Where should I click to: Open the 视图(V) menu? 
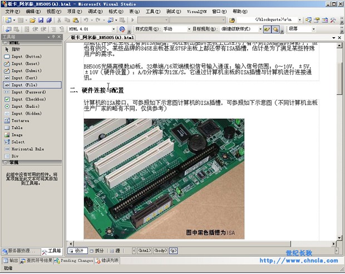(53, 12)
